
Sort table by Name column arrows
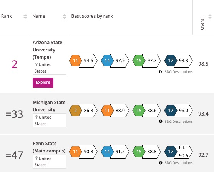[64, 17]
